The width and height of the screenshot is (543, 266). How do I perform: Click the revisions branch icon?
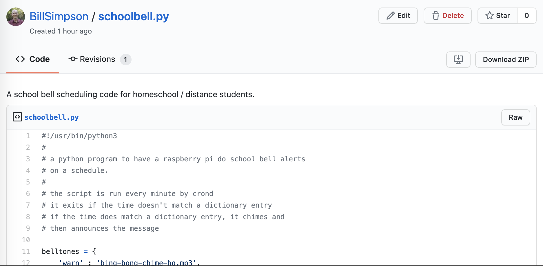click(x=72, y=59)
